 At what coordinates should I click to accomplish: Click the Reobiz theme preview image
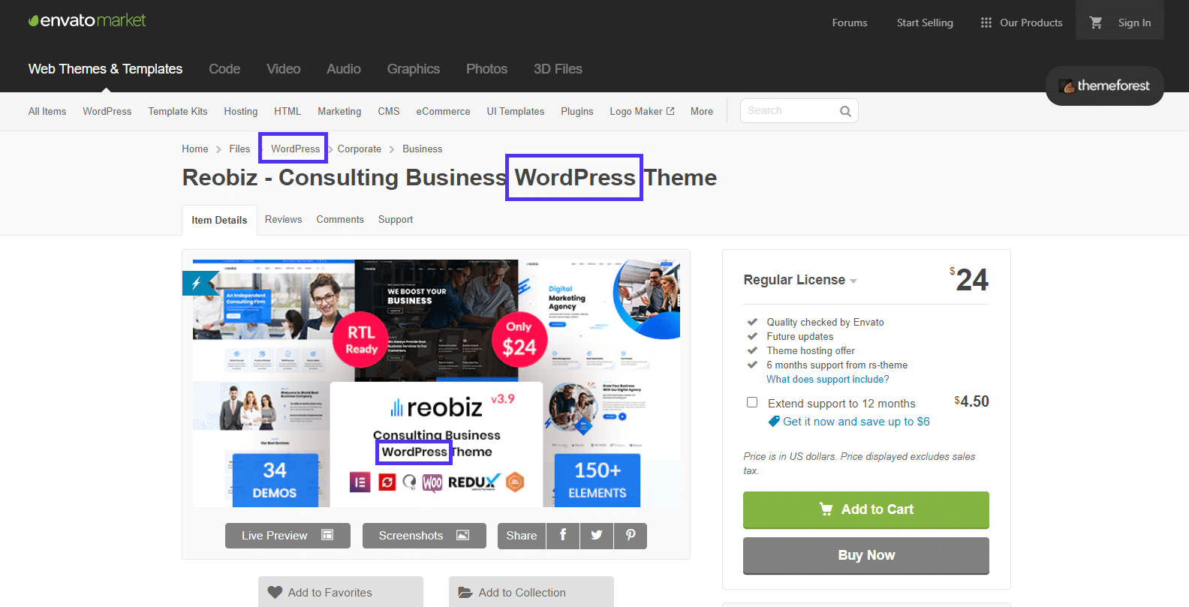pos(436,383)
